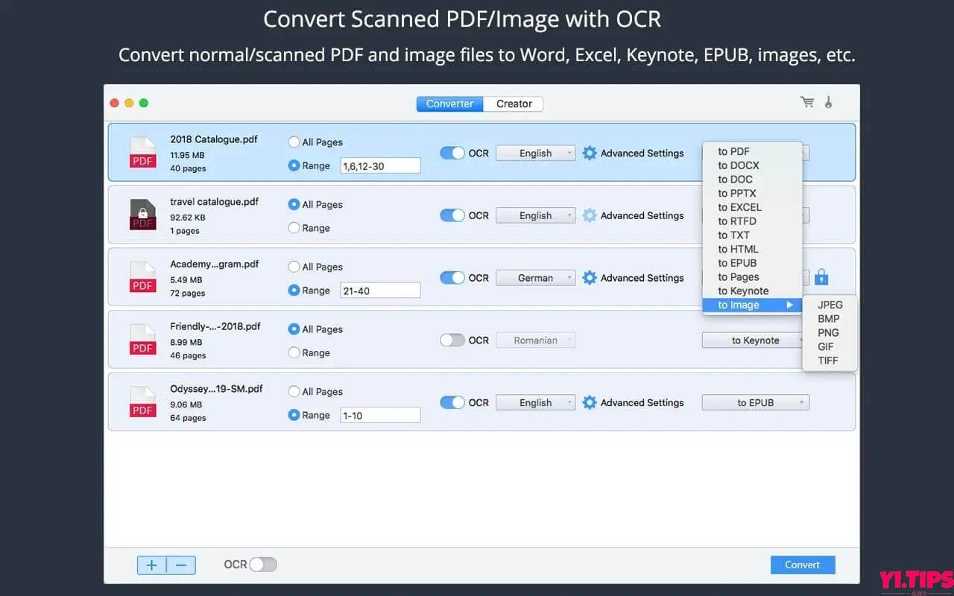Enable OCR for Friendly-...-2018.pdf
Viewport: 954px width, 596px height.
point(452,340)
